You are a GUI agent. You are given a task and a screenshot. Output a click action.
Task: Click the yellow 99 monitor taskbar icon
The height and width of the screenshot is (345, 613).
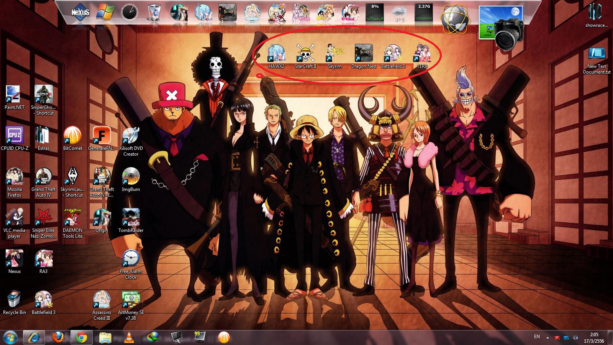(200, 337)
